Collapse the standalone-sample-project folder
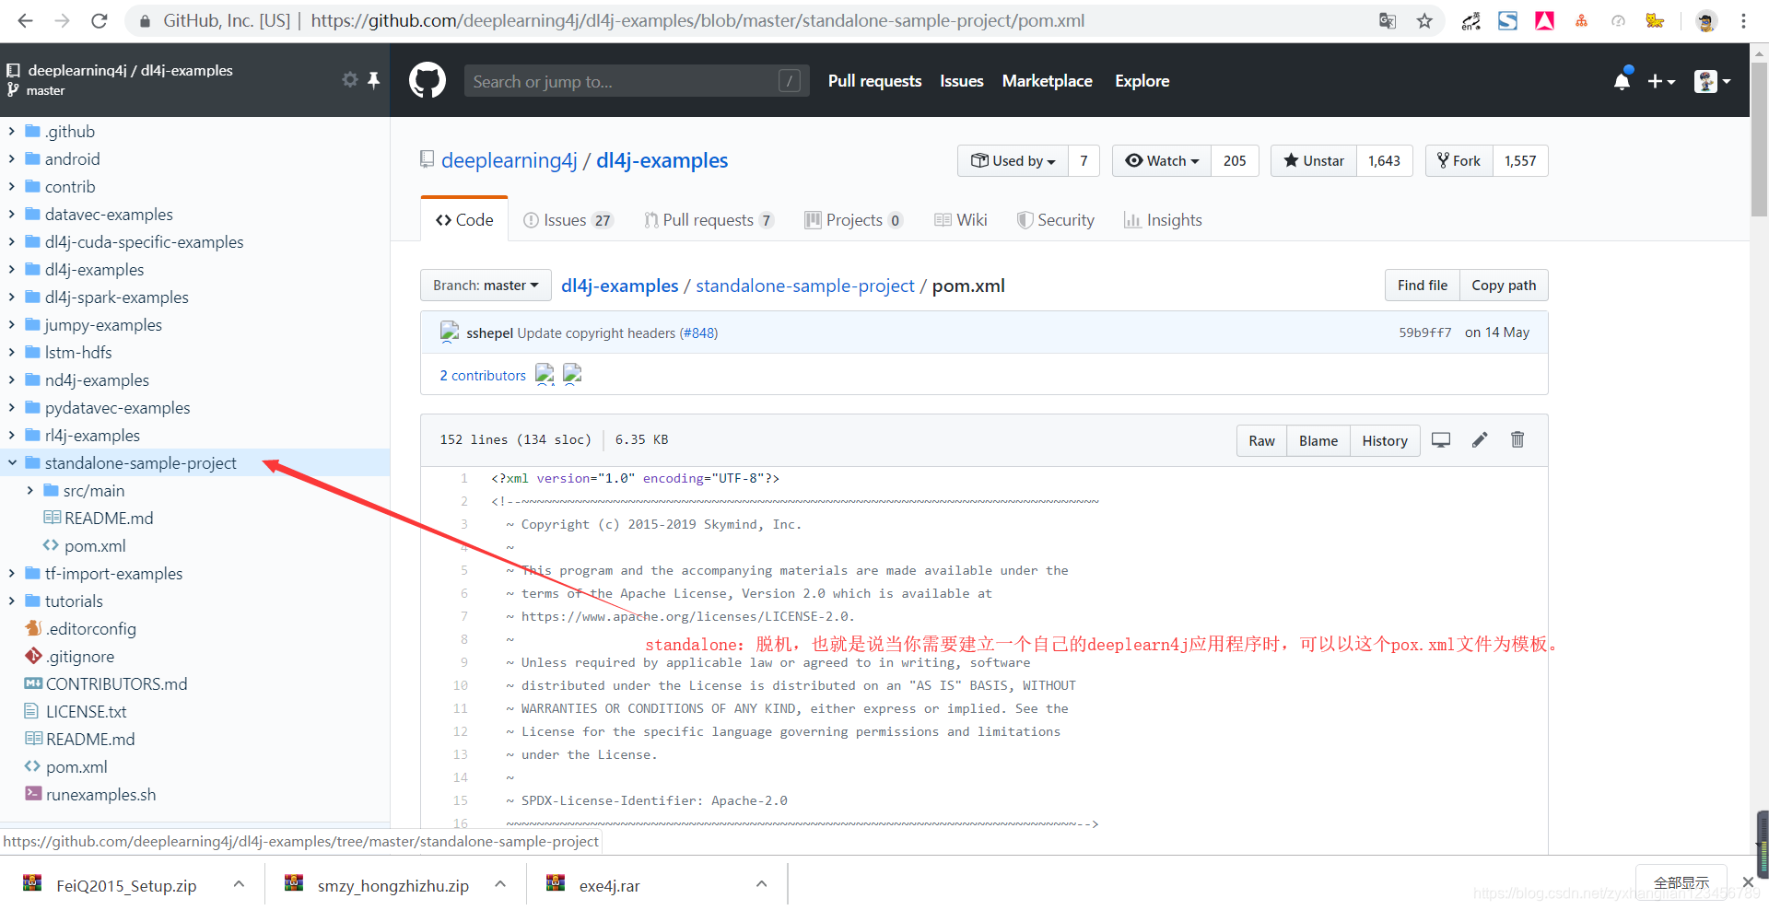The height and width of the screenshot is (910, 1769). coord(11,462)
